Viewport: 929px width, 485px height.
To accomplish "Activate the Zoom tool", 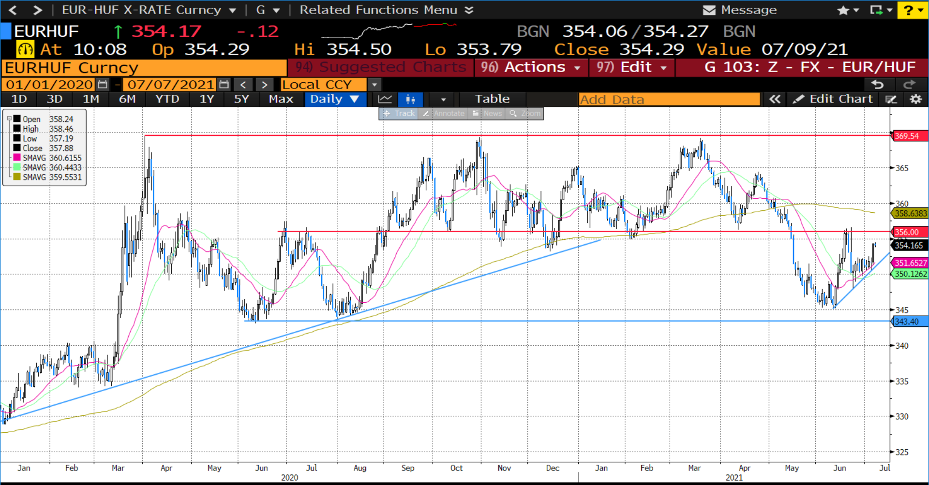I will click(524, 114).
